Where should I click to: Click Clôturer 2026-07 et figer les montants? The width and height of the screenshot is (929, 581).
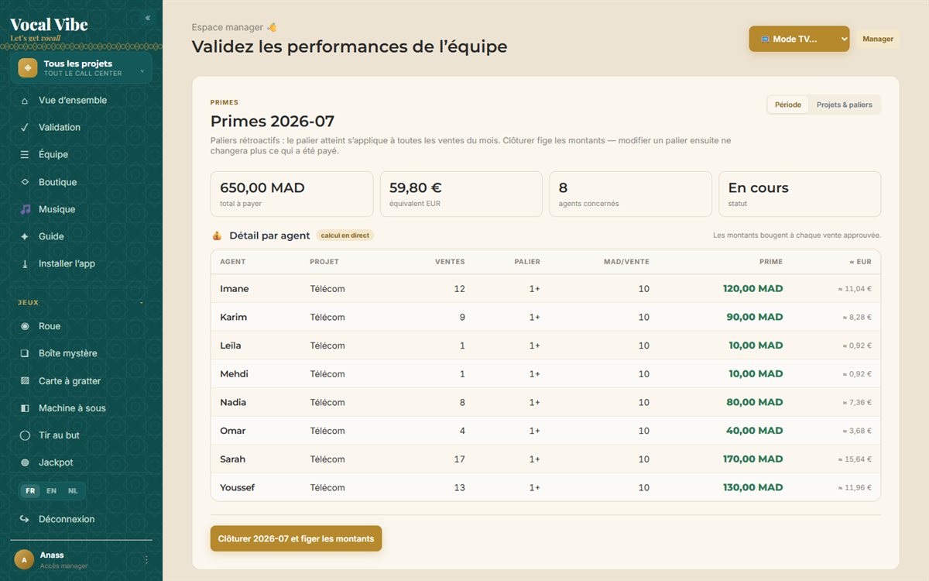(296, 538)
